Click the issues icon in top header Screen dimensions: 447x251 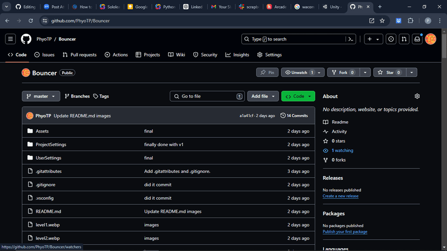(390, 39)
